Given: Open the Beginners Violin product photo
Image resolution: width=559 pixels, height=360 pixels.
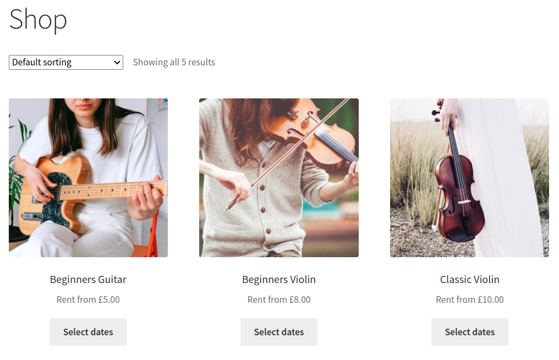Looking at the screenshot, I should coord(278,178).
